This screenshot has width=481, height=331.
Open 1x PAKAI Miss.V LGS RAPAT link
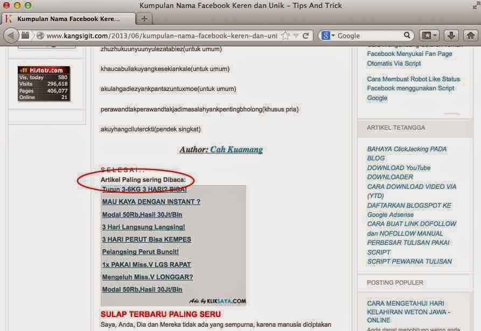(x=147, y=264)
